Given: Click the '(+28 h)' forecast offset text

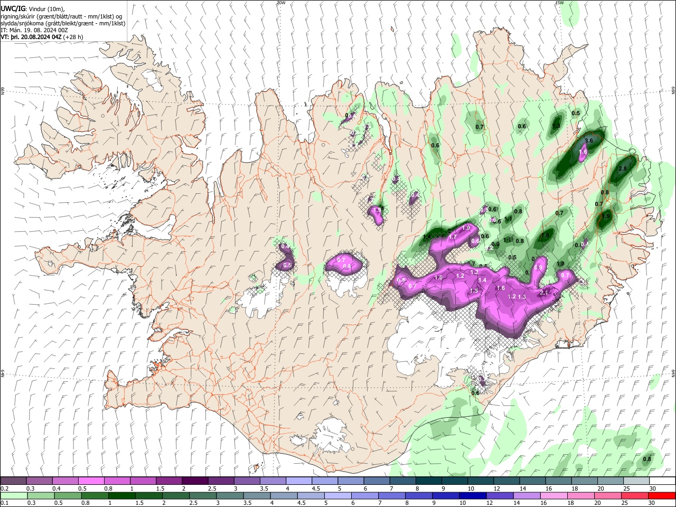Looking at the screenshot, I should pyautogui.click(x=73, y=37).
